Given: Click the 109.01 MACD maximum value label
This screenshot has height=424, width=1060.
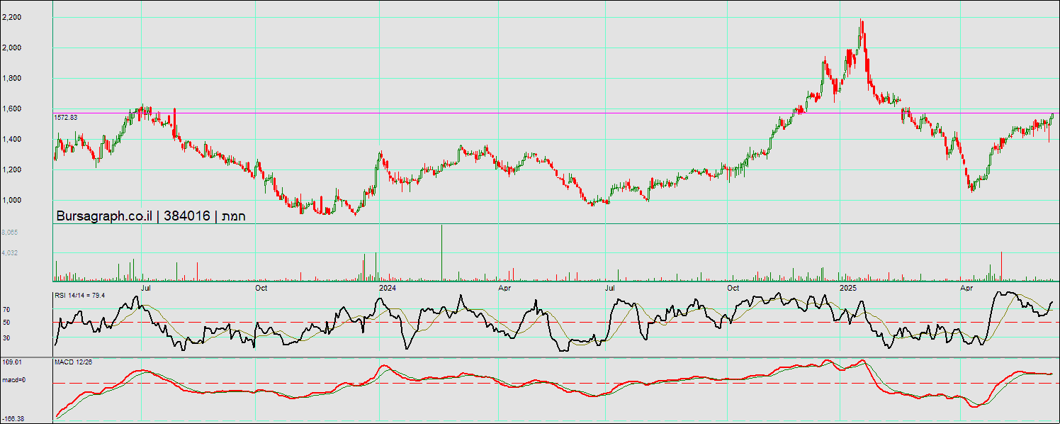Looking at the screenshot, I should (x=12, y=362).
